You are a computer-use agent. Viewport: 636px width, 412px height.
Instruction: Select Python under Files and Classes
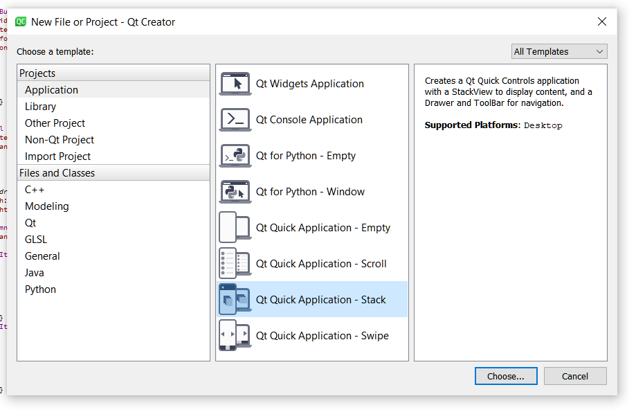click(x=40, y=289)
